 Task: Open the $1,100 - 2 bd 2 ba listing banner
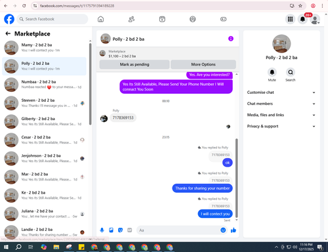[168, 54]
